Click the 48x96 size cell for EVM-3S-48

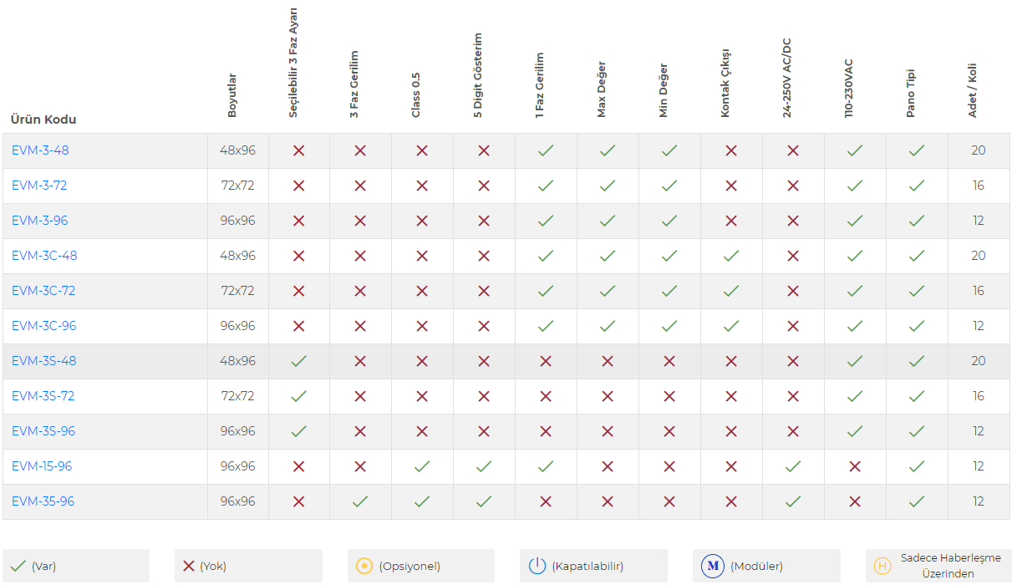point(238,361)
